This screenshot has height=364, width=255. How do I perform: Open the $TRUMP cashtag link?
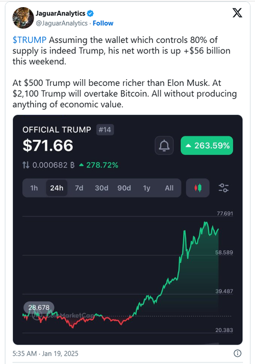(x=30, y=40)
